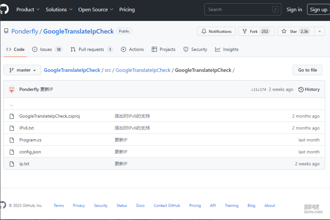The height and width of the screenshot is (220, 330).
Task: Click the Go to file button
Action: pos(308,70)
